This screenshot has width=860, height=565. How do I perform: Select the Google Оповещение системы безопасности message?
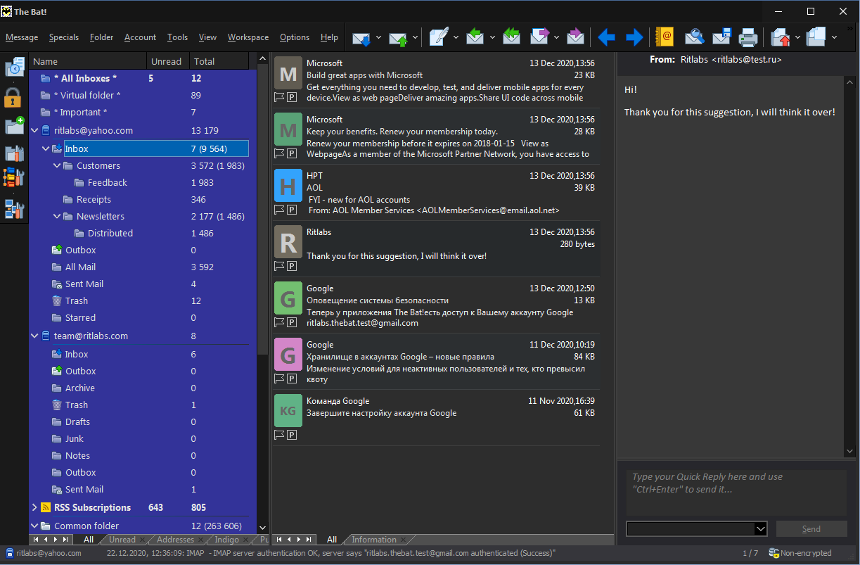[x=436, y=305]
